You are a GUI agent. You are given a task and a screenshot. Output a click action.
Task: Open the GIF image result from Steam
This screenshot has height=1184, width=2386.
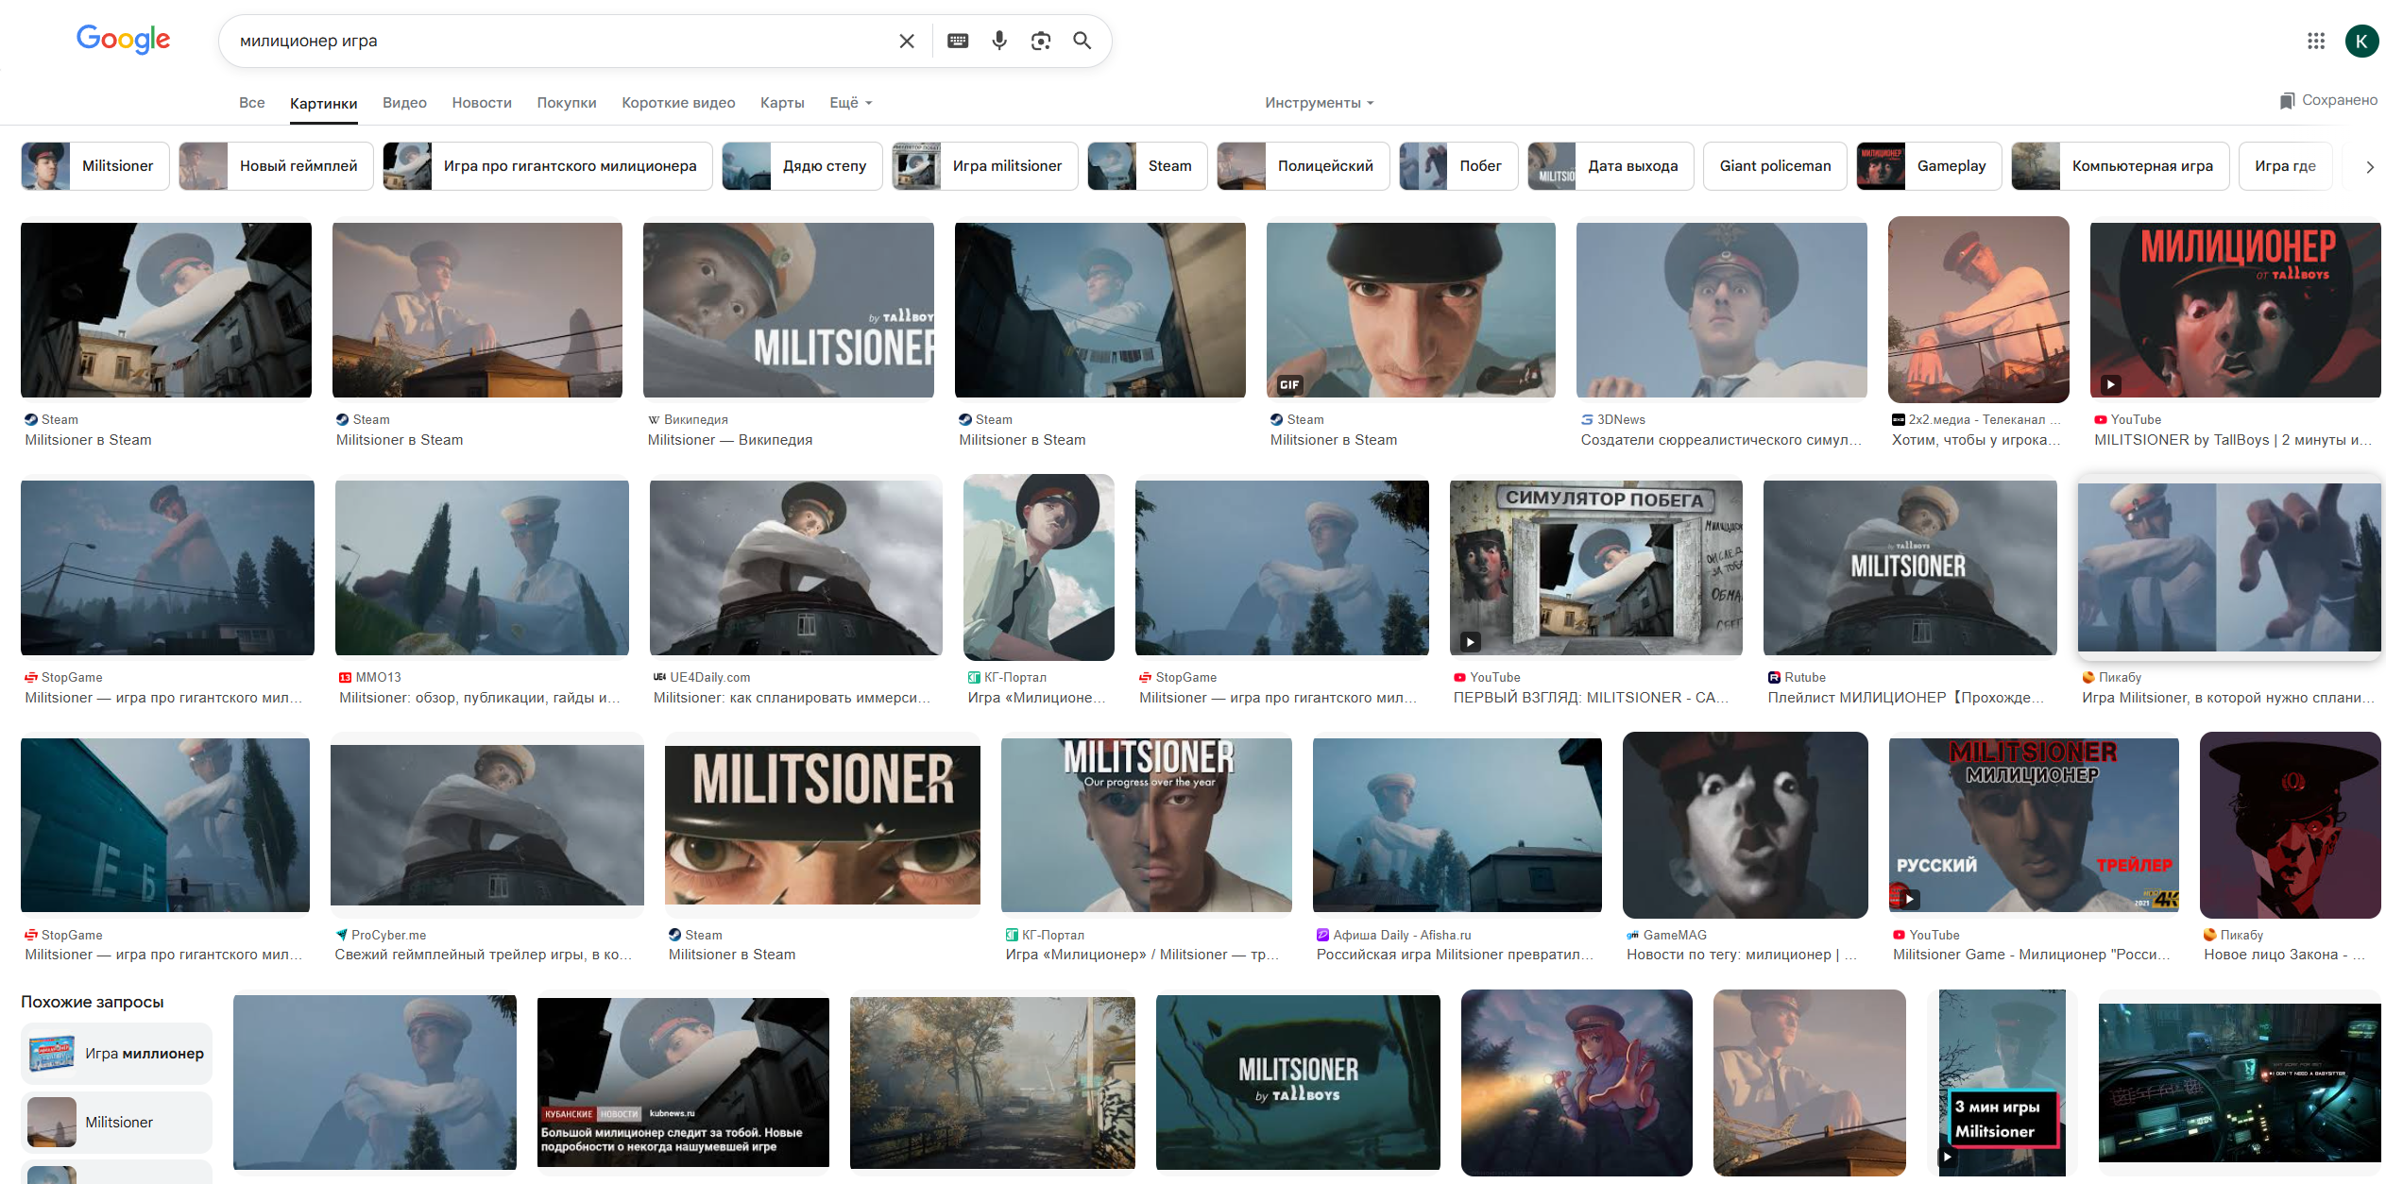pyautogui.click(x=1410, y=310)
